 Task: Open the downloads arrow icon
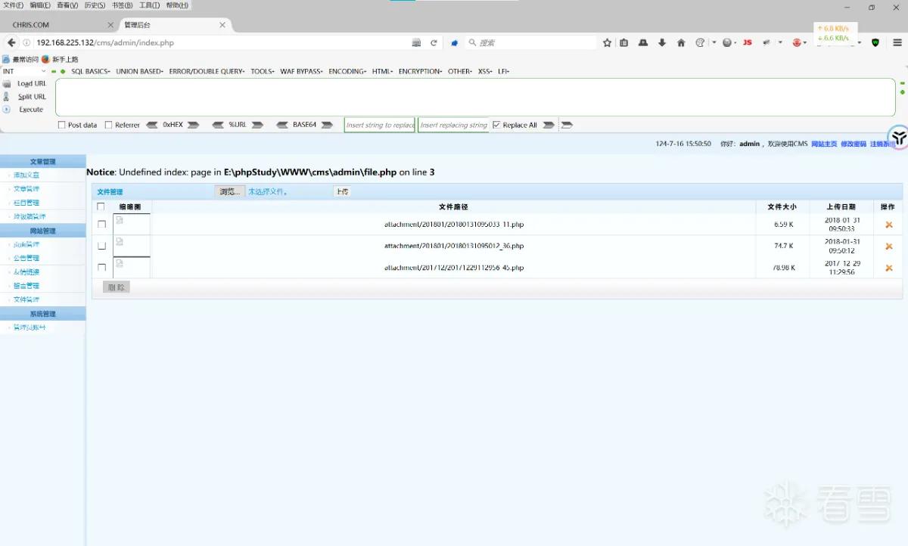(x=662, y=43)
